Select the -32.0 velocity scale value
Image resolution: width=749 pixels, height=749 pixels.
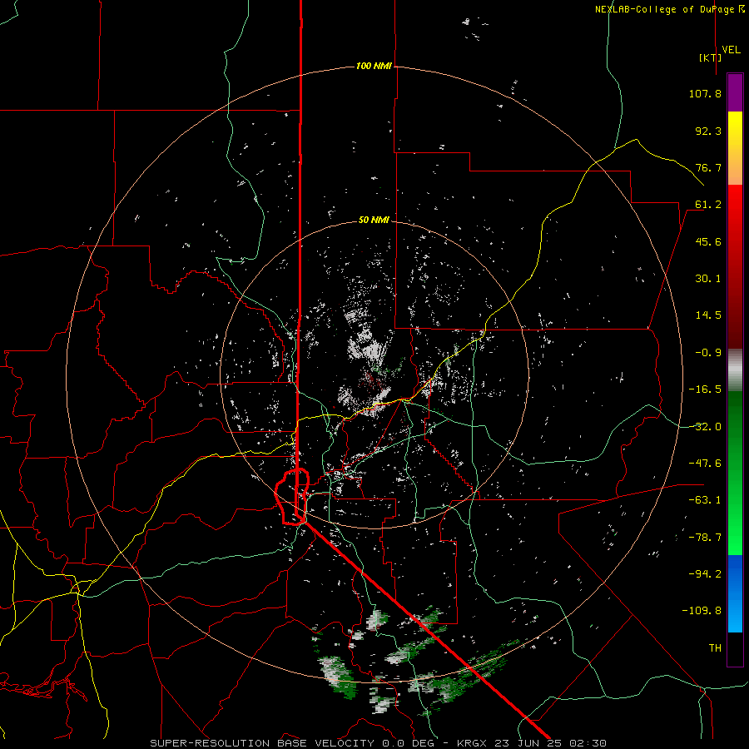click(x=705, y=427)
